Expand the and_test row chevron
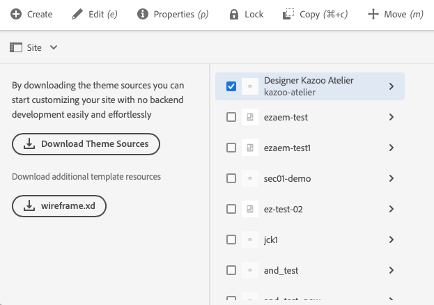 click(x=392, y=270)
